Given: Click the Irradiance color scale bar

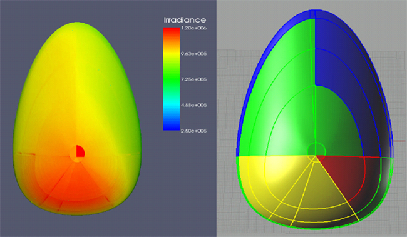Looking at the screenshot, I should pos(172,79).
